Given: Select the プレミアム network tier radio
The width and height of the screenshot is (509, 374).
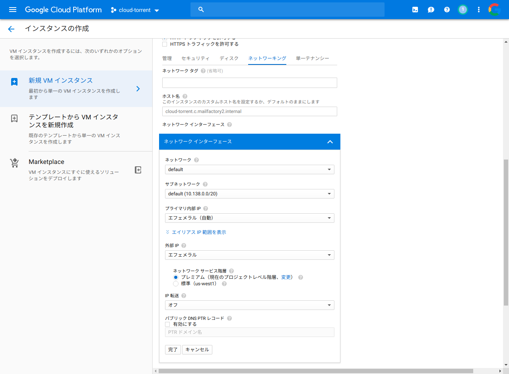Looking at the screenshot, I should (x=176, y=277).
